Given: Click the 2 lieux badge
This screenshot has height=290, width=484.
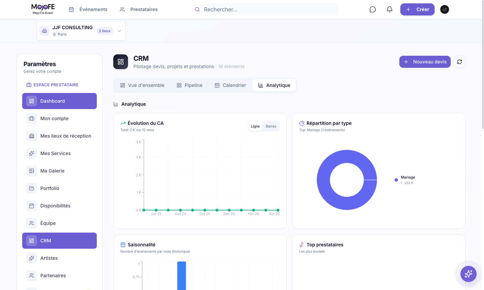Looking at the screenshot, I should click(105, 31).
